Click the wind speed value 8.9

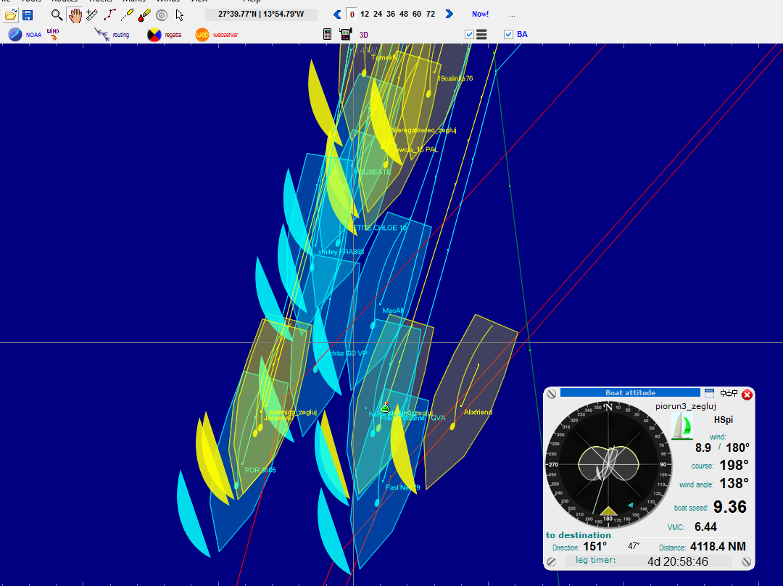[x=703, y=447]
